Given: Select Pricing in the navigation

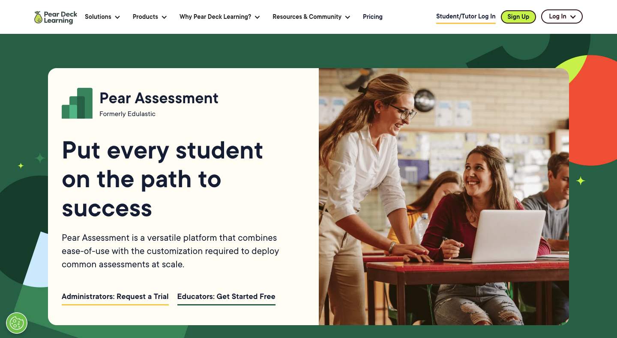Looking at the screenshot, I should pyautogui.click(x=372, y=17).
